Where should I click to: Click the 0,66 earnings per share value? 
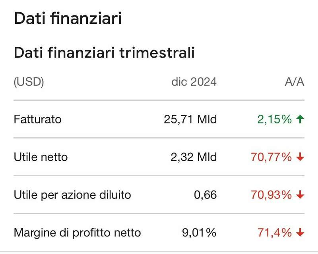click(207, 195)
